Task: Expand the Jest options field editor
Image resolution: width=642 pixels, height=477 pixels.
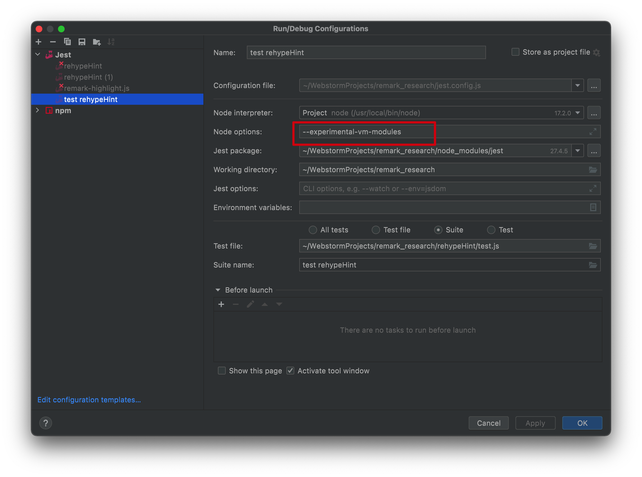Action: [593, 189]
